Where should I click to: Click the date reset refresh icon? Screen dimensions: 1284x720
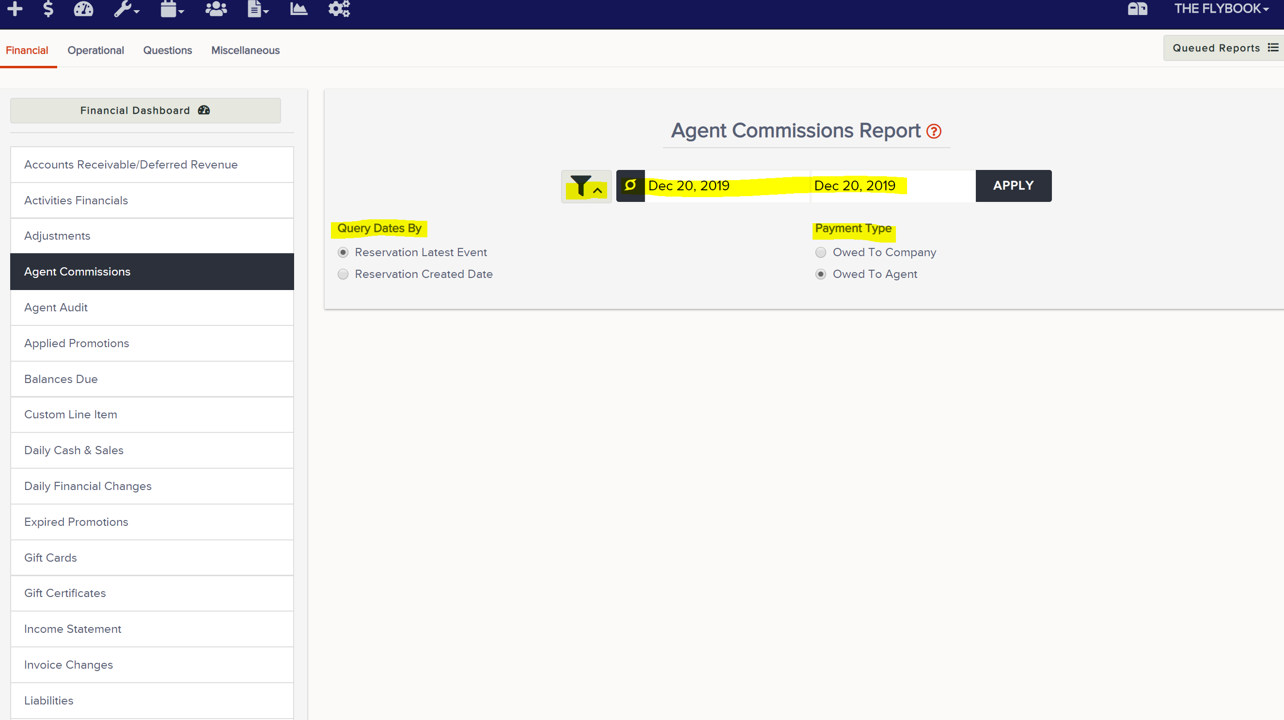pyautogui.click(x=630, y=186)
